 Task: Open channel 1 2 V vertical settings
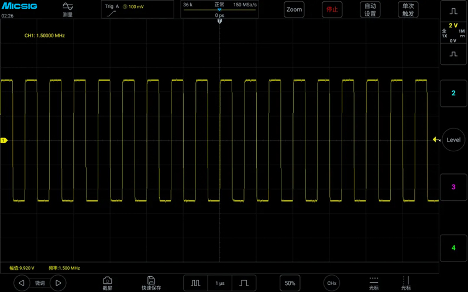453,33
